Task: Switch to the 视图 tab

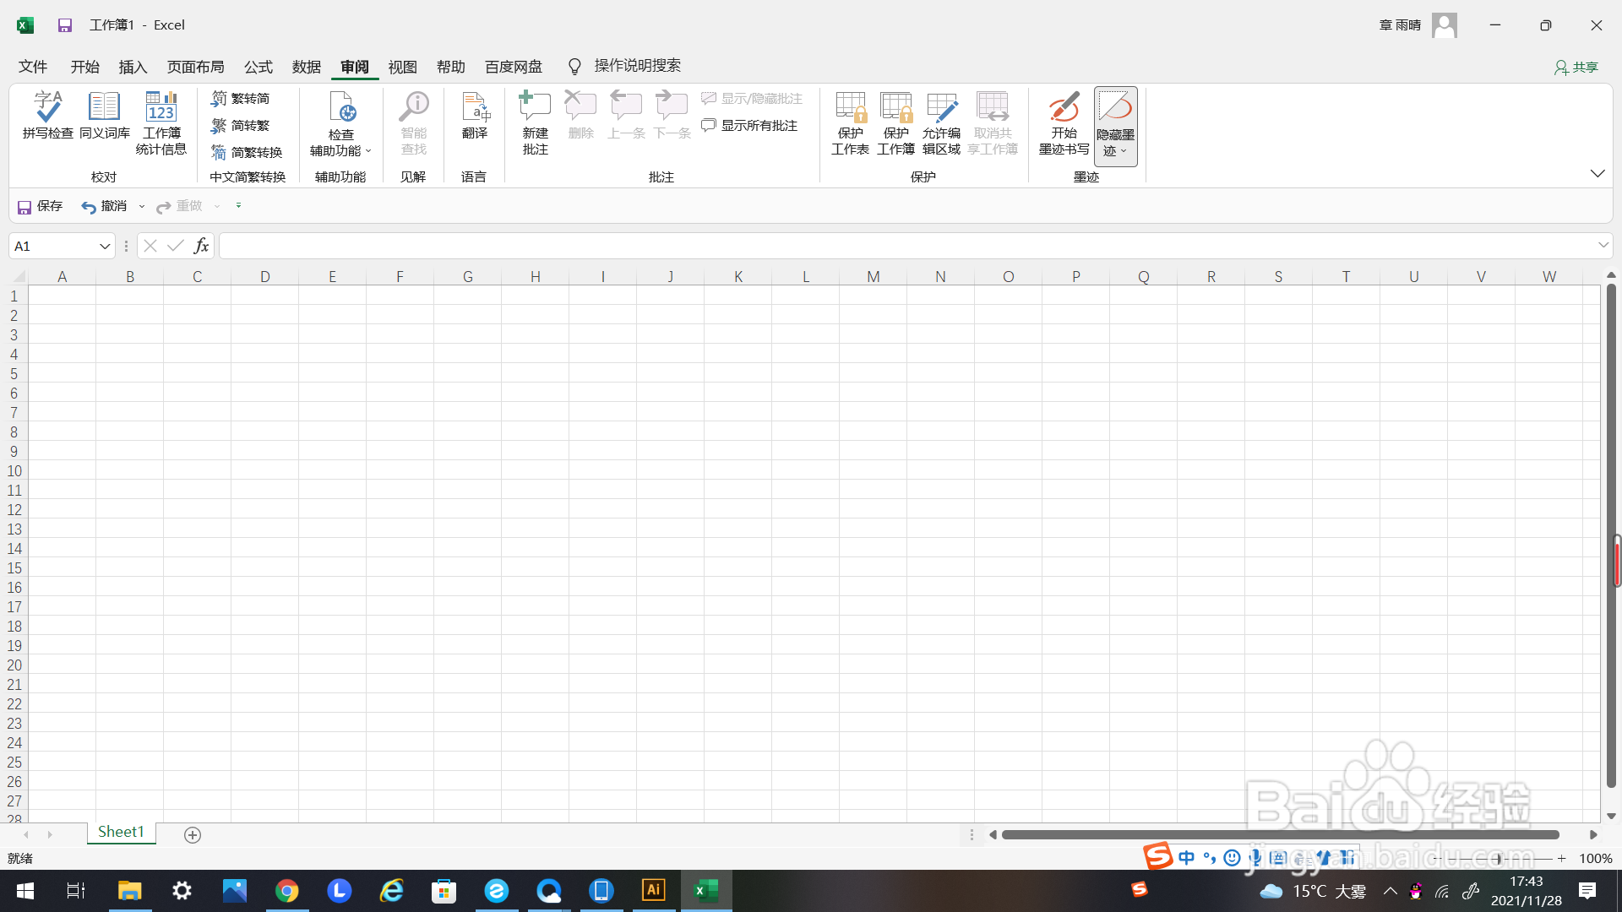Action: point(402,67)
